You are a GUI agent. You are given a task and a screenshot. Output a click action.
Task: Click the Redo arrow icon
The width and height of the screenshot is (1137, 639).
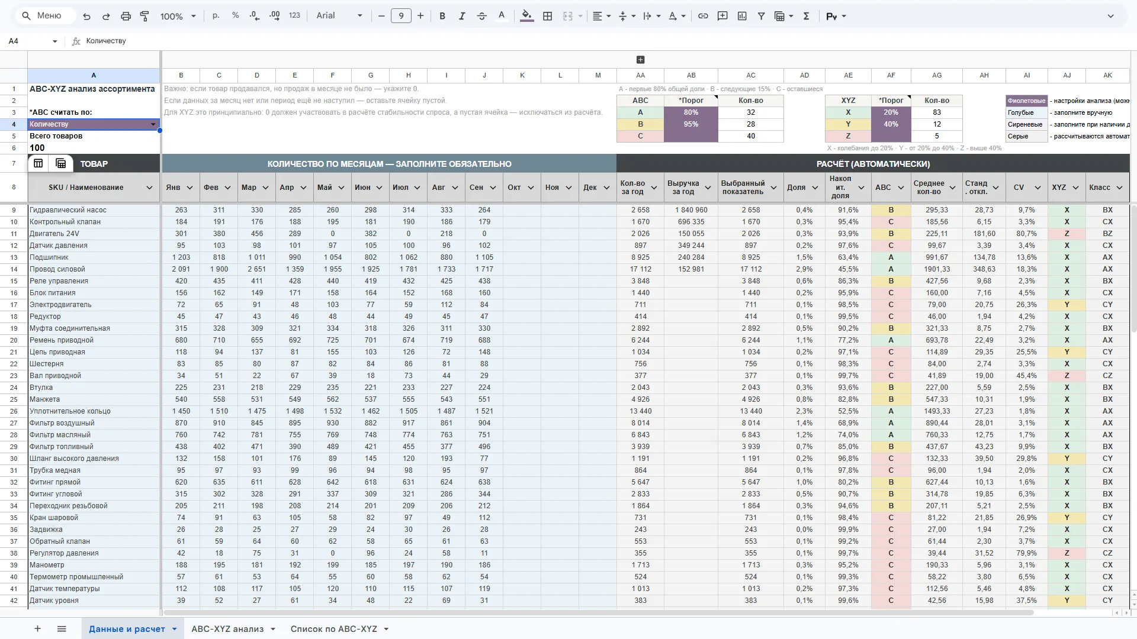point(106,16)
